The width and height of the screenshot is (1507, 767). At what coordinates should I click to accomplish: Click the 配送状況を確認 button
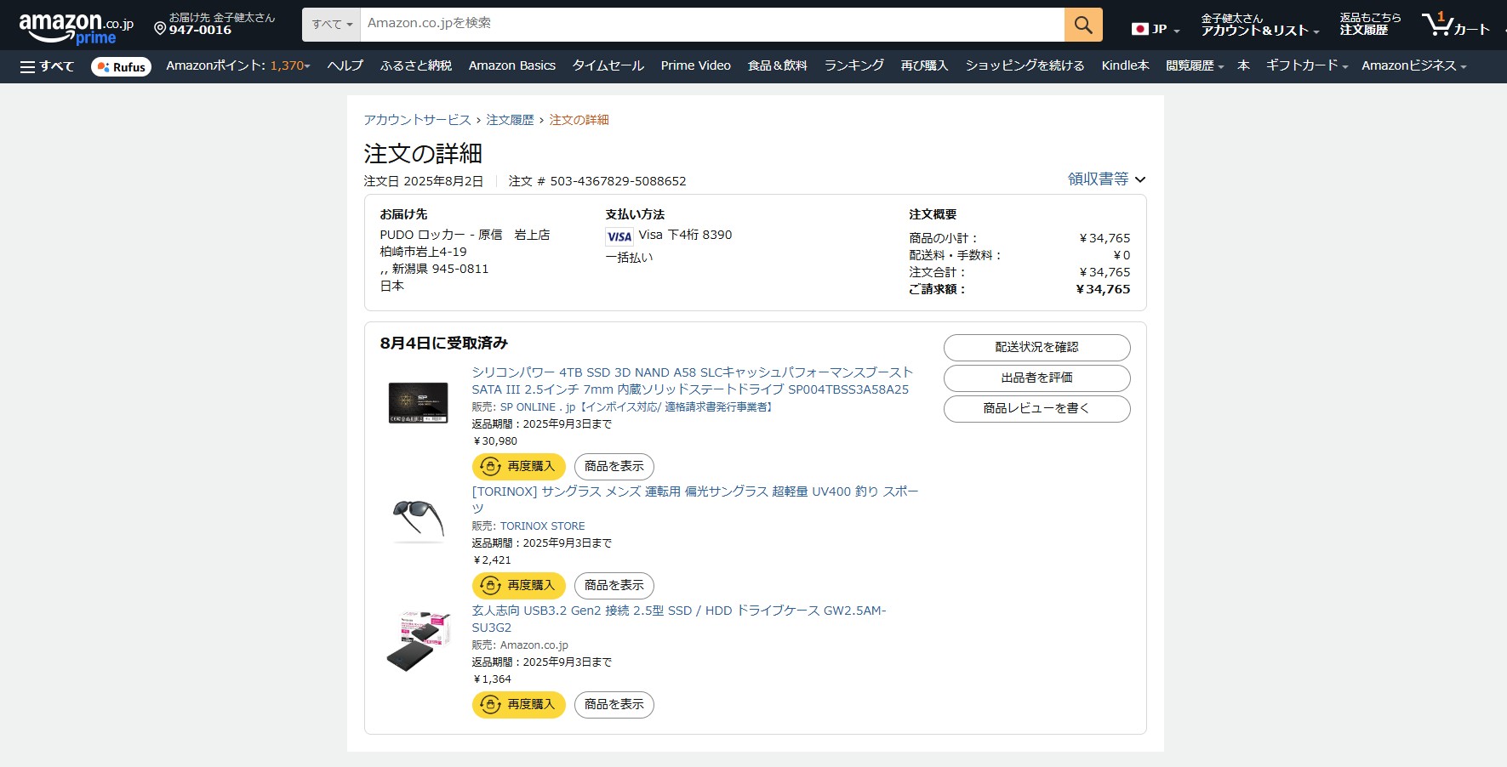(x=1036, y=348)
